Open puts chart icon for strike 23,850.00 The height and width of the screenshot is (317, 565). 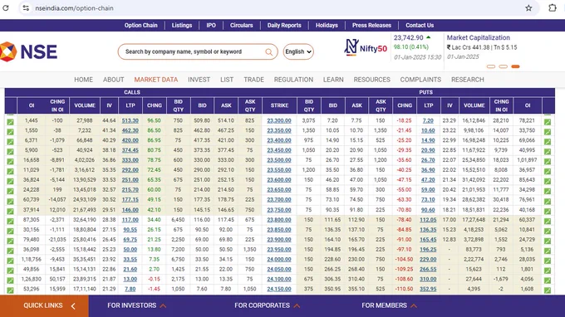pyautogui.click(x=548, y=231)
